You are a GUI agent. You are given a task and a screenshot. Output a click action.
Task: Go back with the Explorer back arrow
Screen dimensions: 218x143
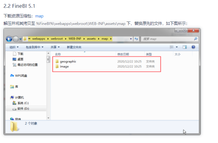9,39
